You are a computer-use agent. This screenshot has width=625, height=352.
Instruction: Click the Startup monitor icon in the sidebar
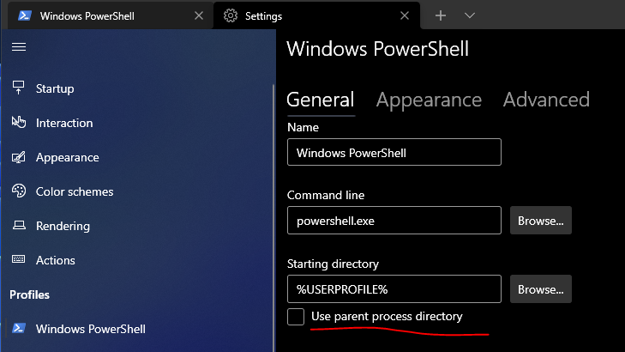click(x=18, y=88)
